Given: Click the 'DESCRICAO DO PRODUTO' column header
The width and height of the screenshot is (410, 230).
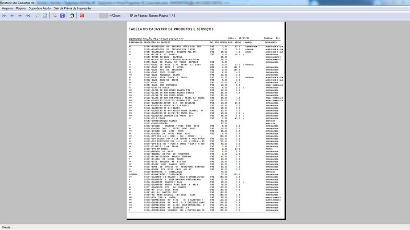Looking at the screenshot, I should [x=157, y=42].
